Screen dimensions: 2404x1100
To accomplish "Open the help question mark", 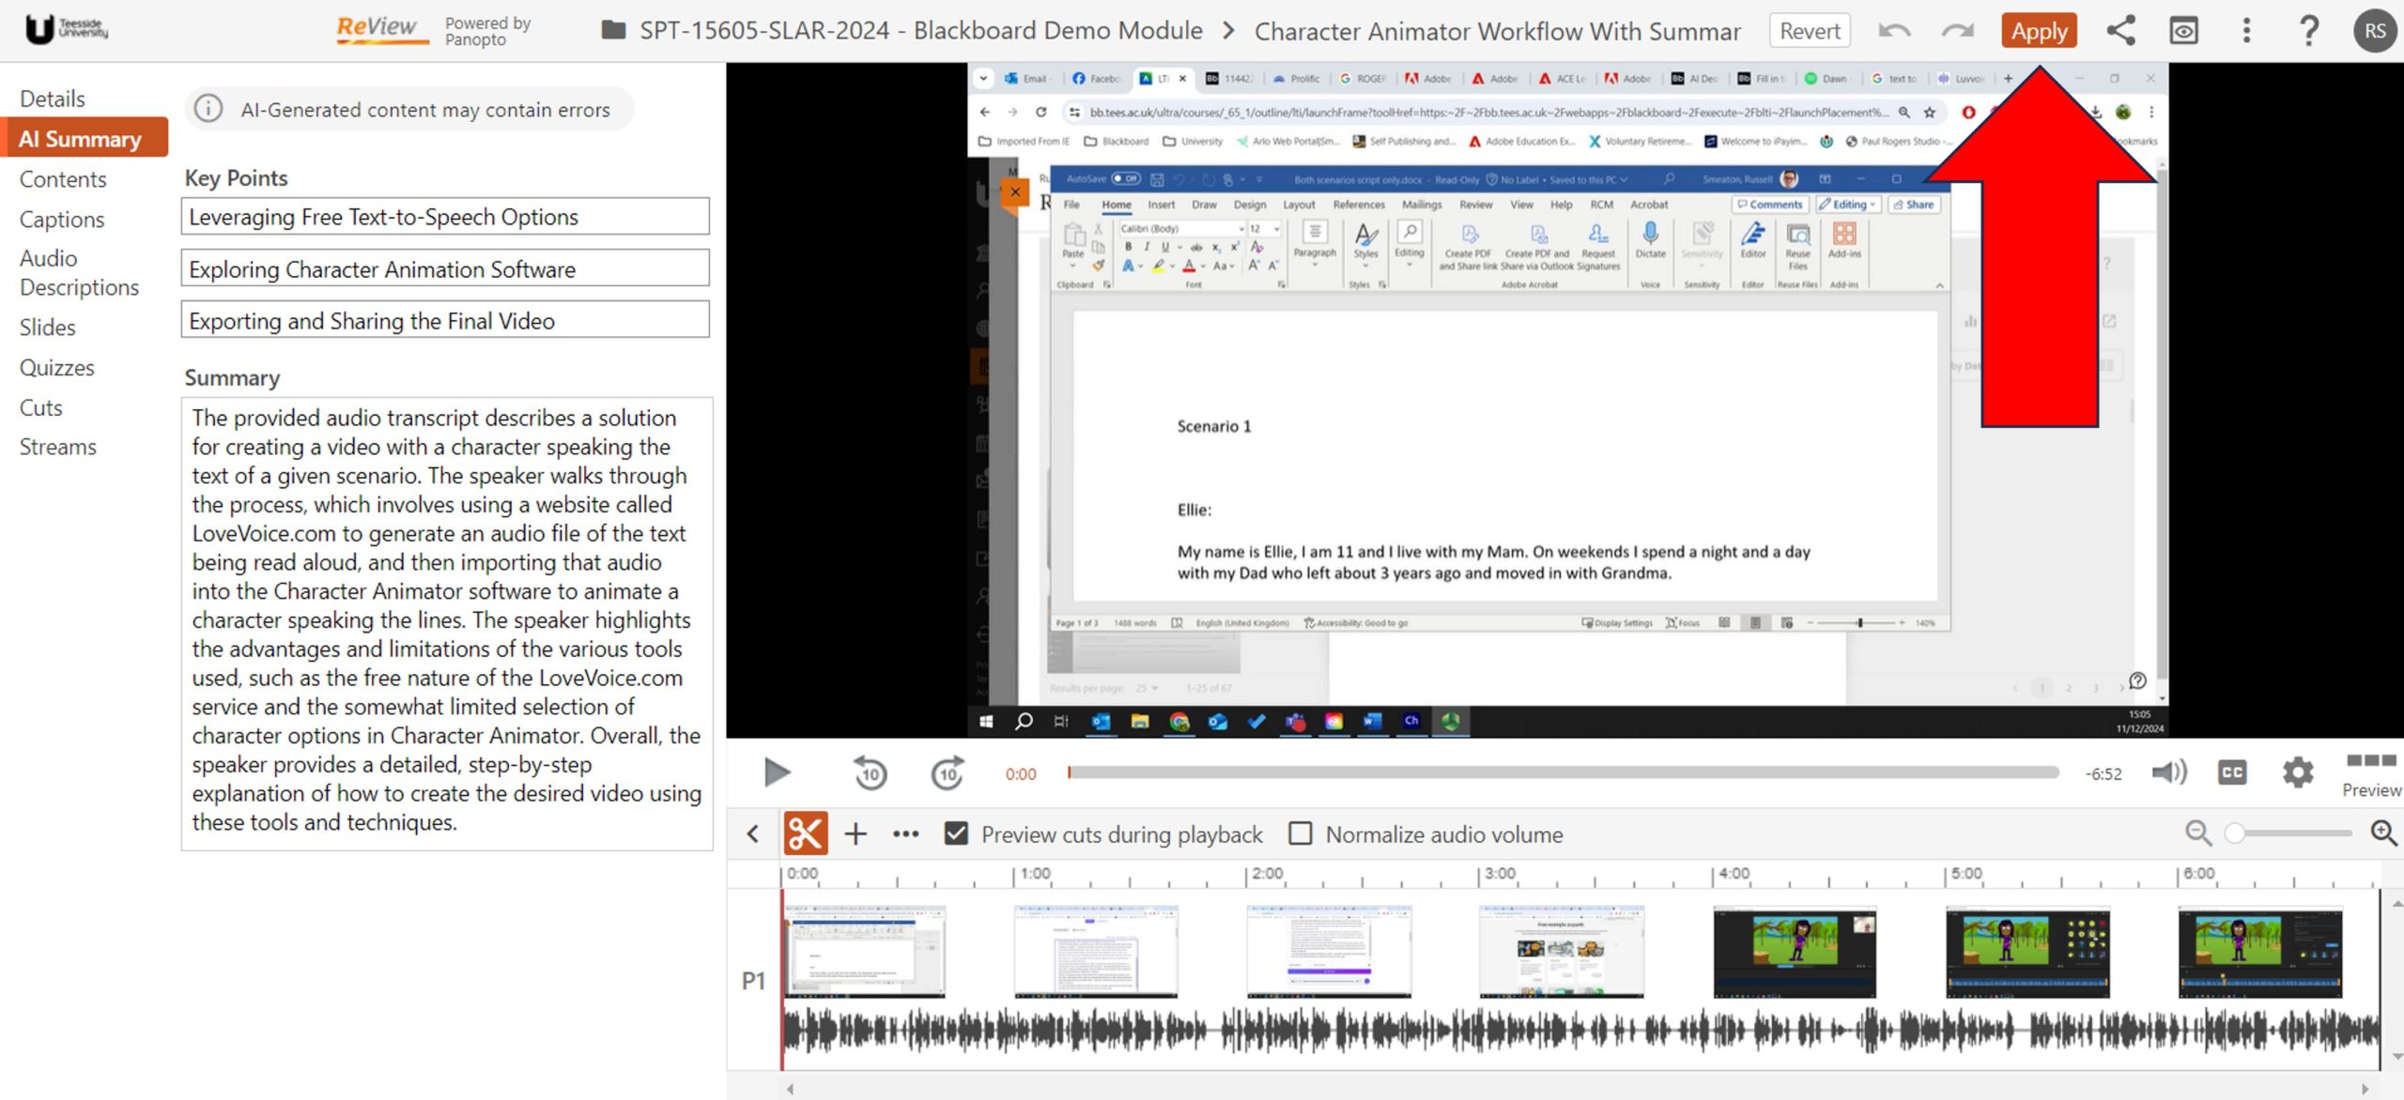I will pos(2308,31).
